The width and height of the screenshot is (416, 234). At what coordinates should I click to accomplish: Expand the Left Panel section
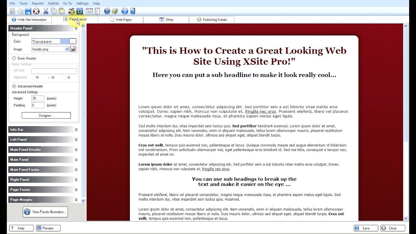point(76,139)
